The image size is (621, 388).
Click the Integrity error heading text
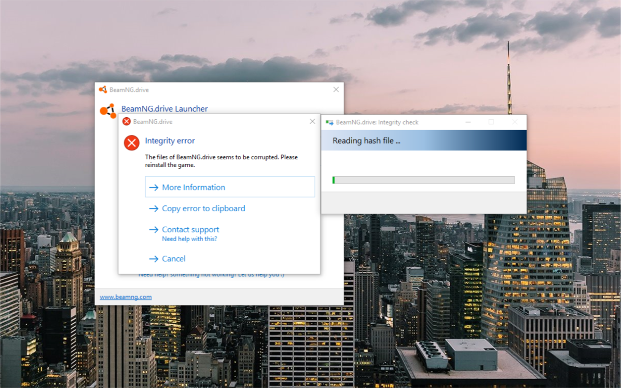(170, 141)
